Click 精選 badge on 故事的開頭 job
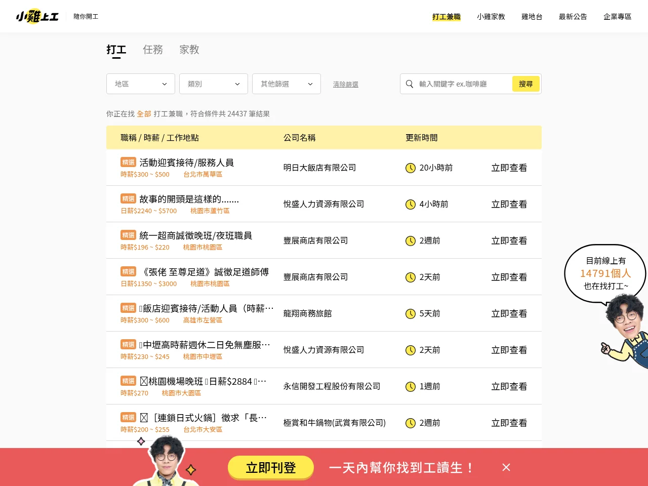The width and height of the screenshot is (648, 486). tap(128, 198)
